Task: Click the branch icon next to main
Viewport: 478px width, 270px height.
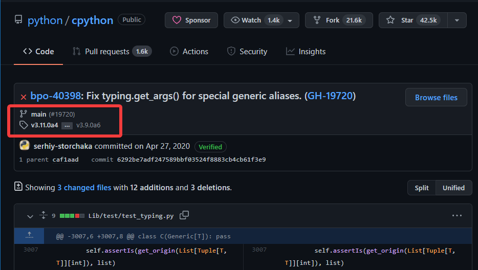Action: click(23, 114)
